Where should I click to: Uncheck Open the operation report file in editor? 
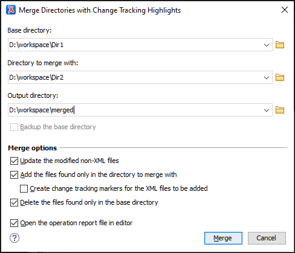(14, 223)
